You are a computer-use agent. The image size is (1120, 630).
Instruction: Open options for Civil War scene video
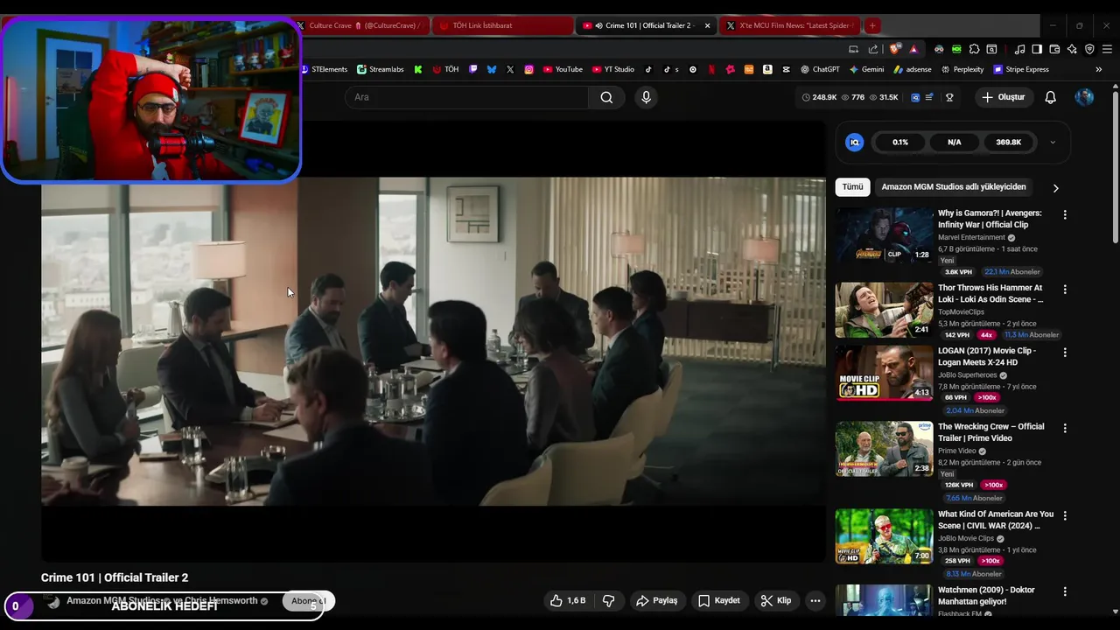pyautogui.click(x=1065, y=516)
